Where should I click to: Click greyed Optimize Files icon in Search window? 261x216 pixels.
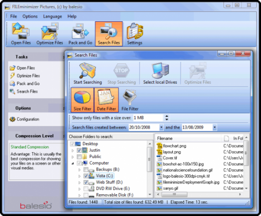pyautogui.click(x=198, y=73)
